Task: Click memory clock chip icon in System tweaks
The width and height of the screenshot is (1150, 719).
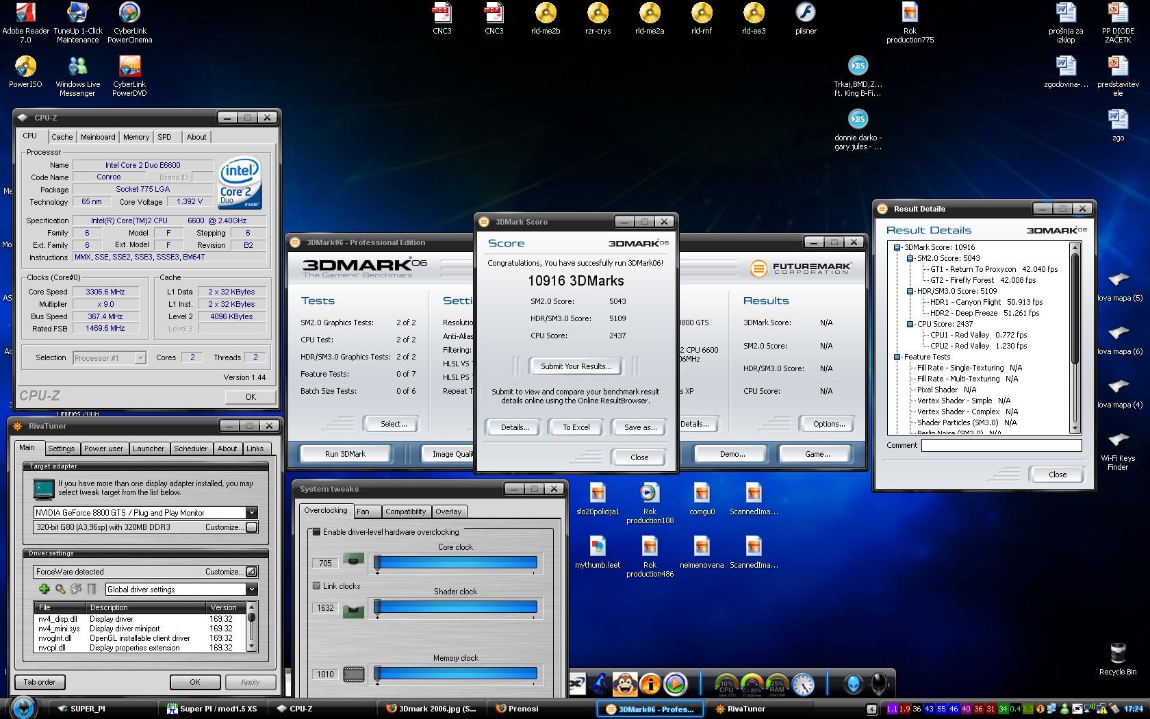Action: click(x=353, y=674)
